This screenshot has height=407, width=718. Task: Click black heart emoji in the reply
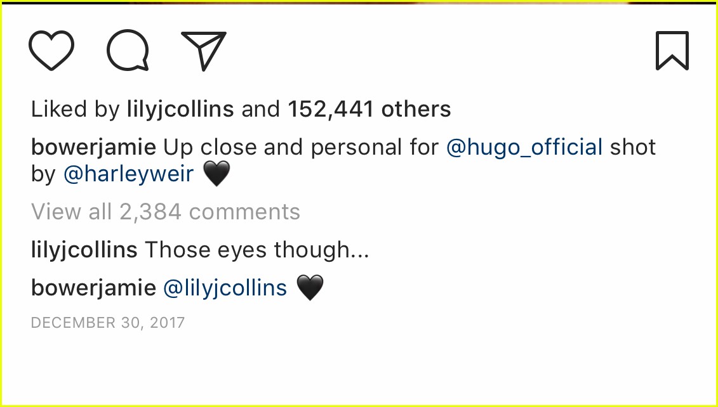pyautogui.click(x=310, y=288)
